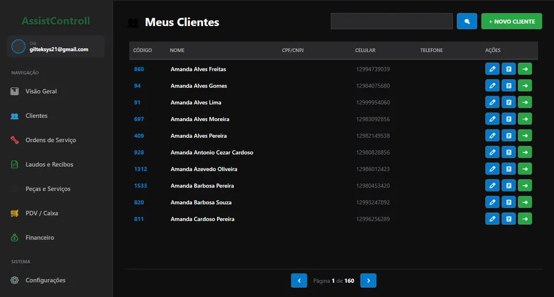Click the NOME column header
The height and width of the screenshot is (297, 554).
pos(177,50)
